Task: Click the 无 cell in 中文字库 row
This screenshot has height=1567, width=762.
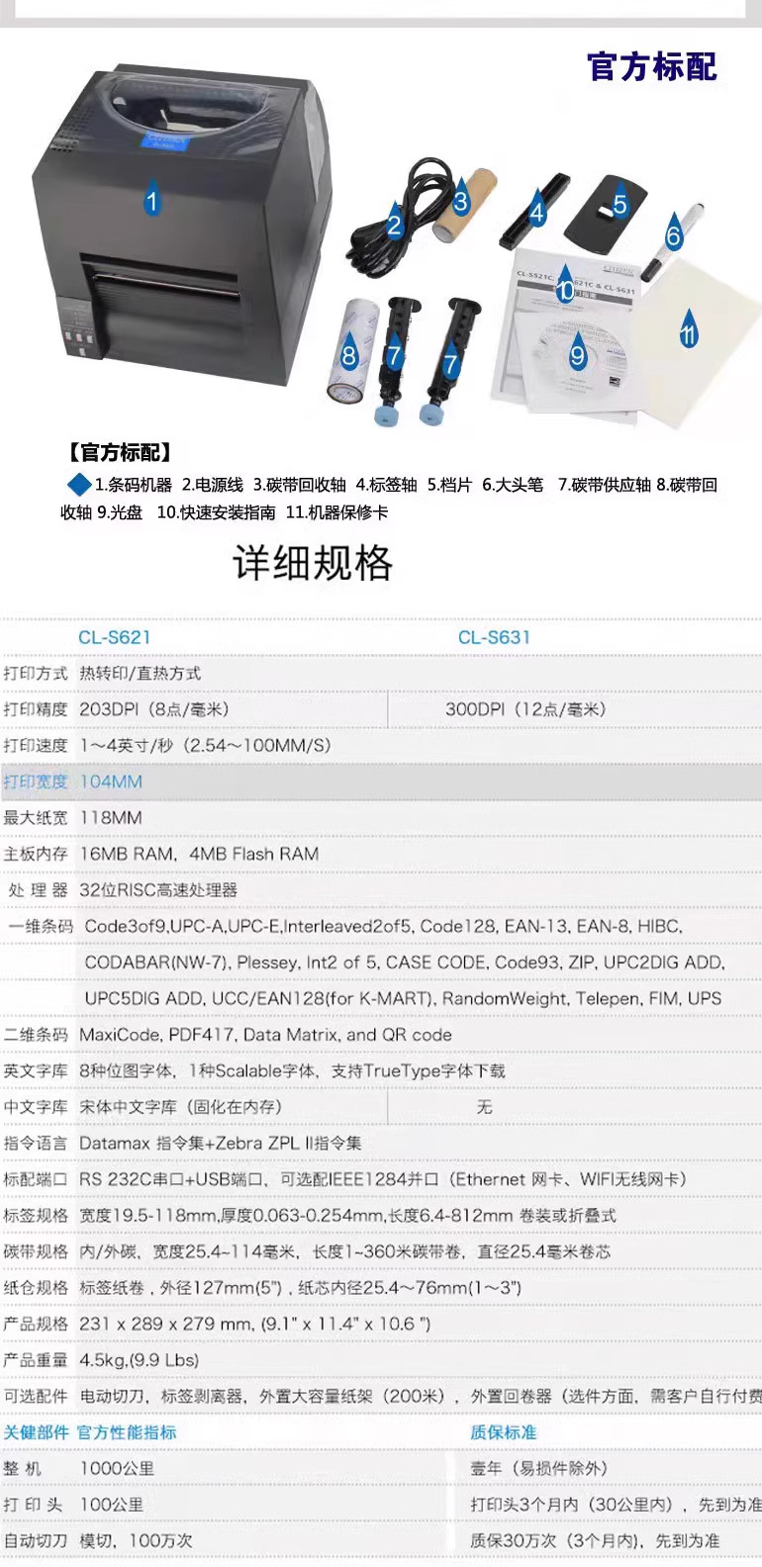Action: click(x=484, y=1107)
